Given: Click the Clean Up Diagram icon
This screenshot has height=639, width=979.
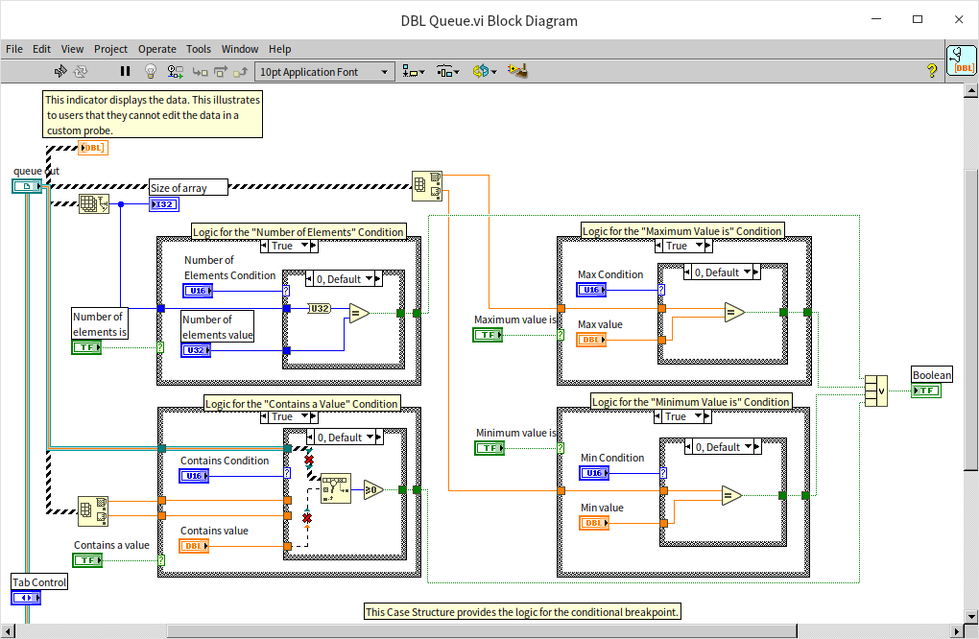Looking at the screenshot, I should coord(519,71).
